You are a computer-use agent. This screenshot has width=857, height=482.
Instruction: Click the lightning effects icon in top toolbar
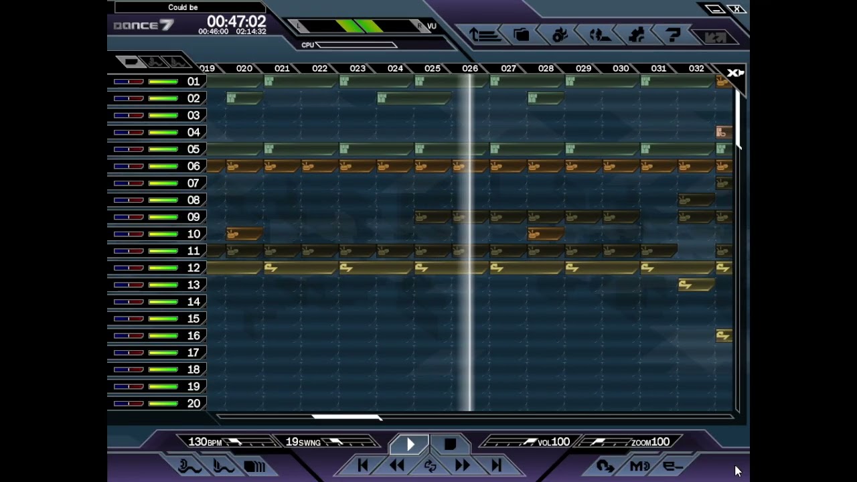pyautogui.click(x=599, y=35)
